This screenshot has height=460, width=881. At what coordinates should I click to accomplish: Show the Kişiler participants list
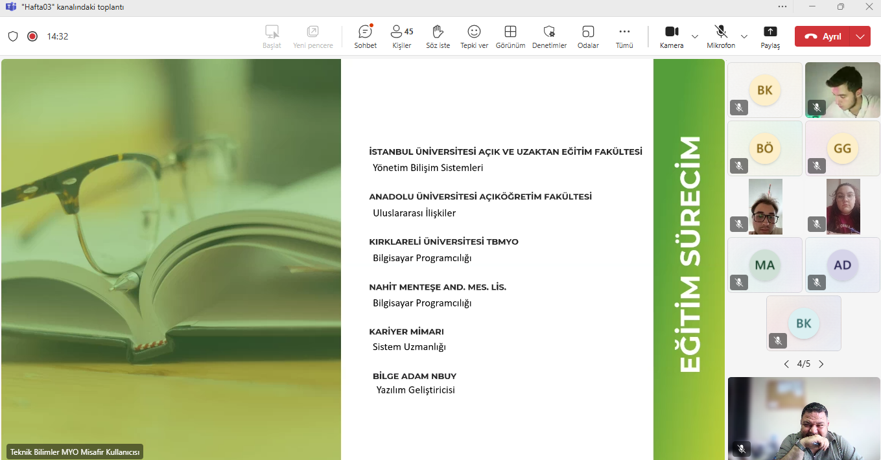401,36
